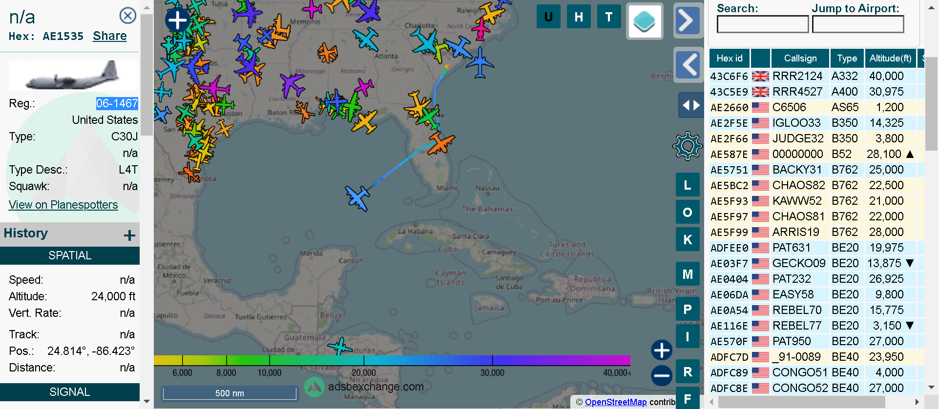
Task: Toggle the H map button
Action: pyautogui.click(x=579, y=17)
